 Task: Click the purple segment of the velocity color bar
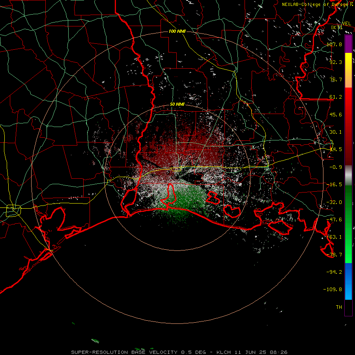[348, 44]
